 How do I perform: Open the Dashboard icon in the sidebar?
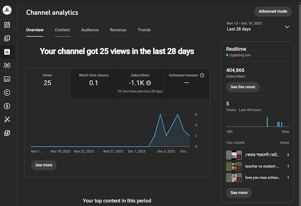click(7, 25)
